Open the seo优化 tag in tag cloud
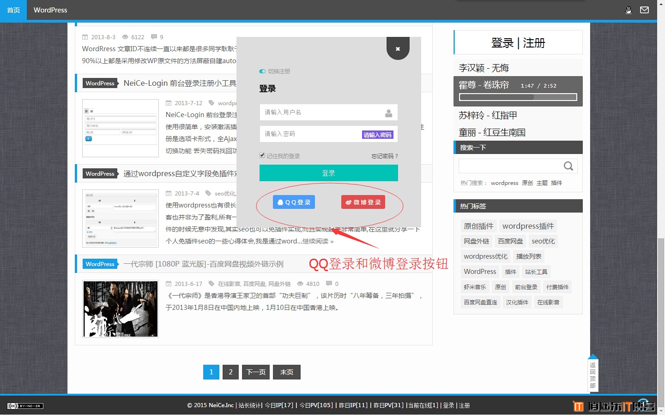Image resolution: width=665 pixels, height=415 pixels. pos(543,241)
